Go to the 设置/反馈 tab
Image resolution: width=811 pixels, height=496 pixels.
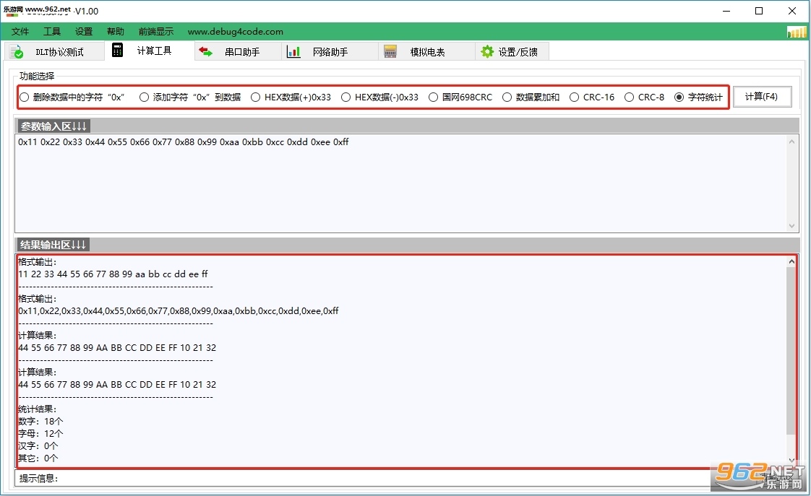[x=512, y=52]
